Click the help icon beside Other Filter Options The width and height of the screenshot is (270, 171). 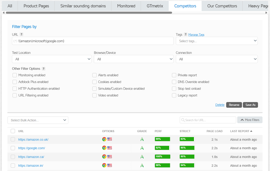coord(44,69)
